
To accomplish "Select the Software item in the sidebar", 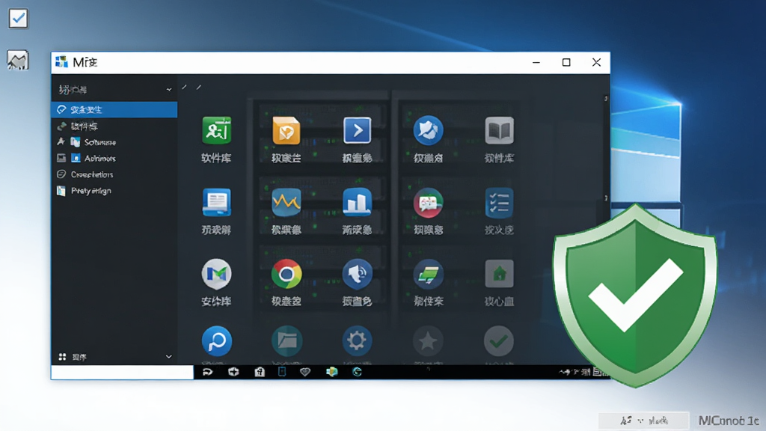I will pos(114,142).
